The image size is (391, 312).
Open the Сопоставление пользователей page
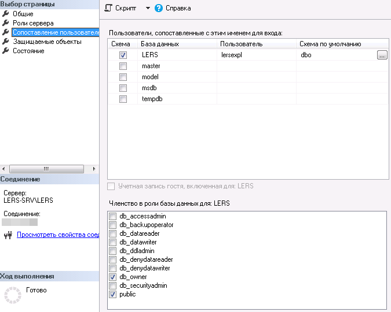(56, 32)
